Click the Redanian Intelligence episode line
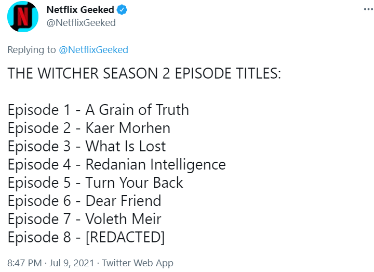Image resolution: width=374 pixels, height=272 pixels. [x=117, y=165]
